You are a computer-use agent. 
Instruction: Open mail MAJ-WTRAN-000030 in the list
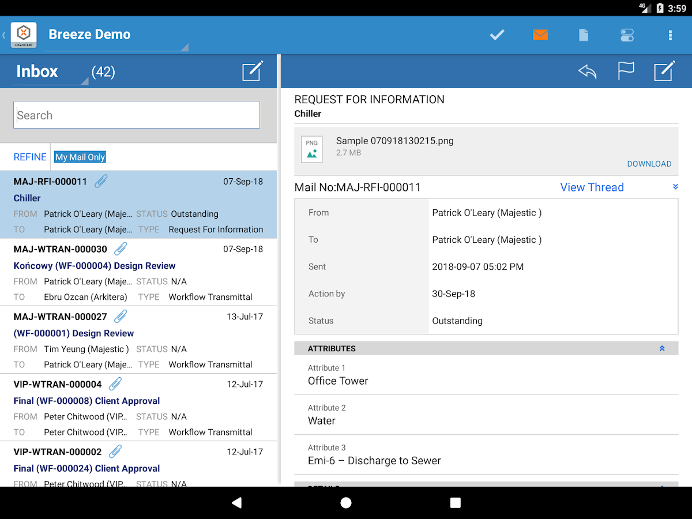(x=138, y=273)
